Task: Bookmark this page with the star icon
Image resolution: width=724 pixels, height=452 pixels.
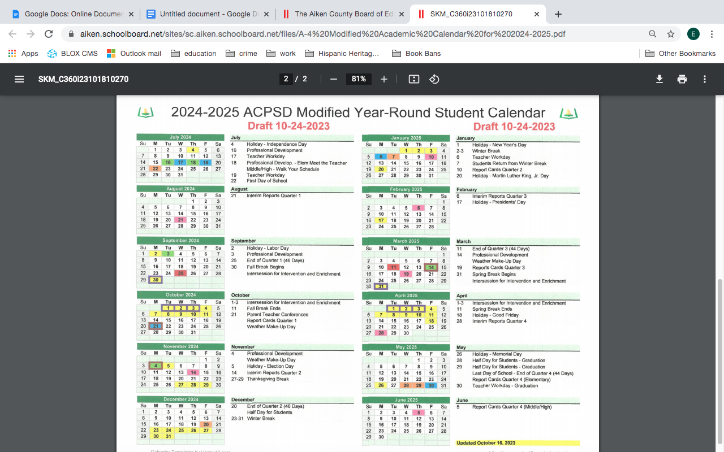Action: (671, 34)
